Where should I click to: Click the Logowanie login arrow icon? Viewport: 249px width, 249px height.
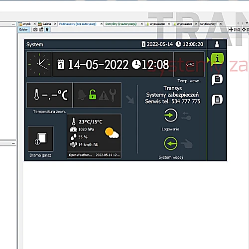[171, 115]
